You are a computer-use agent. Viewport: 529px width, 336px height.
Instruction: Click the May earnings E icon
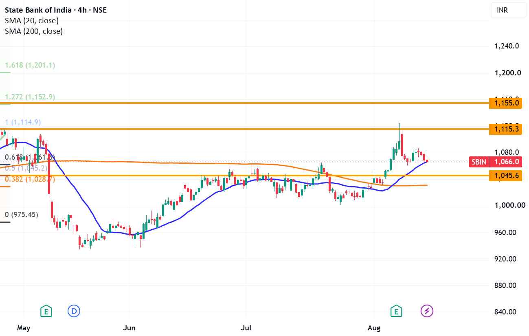(x=46, y=311)
